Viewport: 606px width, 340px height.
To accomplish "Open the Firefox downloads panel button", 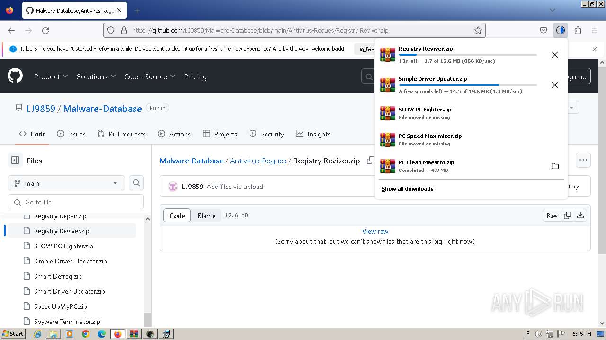I will coord(561,30).
